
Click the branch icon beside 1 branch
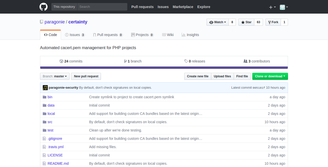125,61
